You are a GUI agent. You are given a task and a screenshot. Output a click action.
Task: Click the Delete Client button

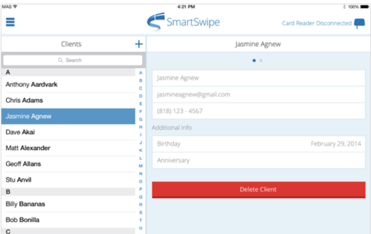coord(258,190)
